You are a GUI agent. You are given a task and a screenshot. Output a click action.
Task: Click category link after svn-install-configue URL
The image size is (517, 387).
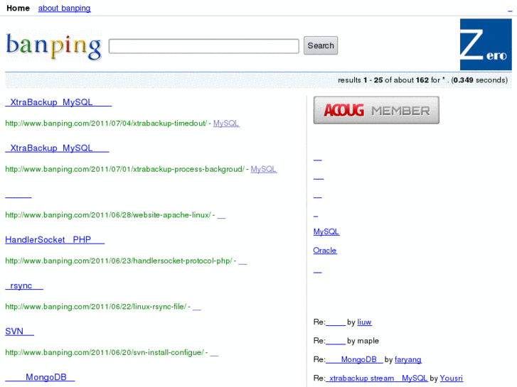214,352
